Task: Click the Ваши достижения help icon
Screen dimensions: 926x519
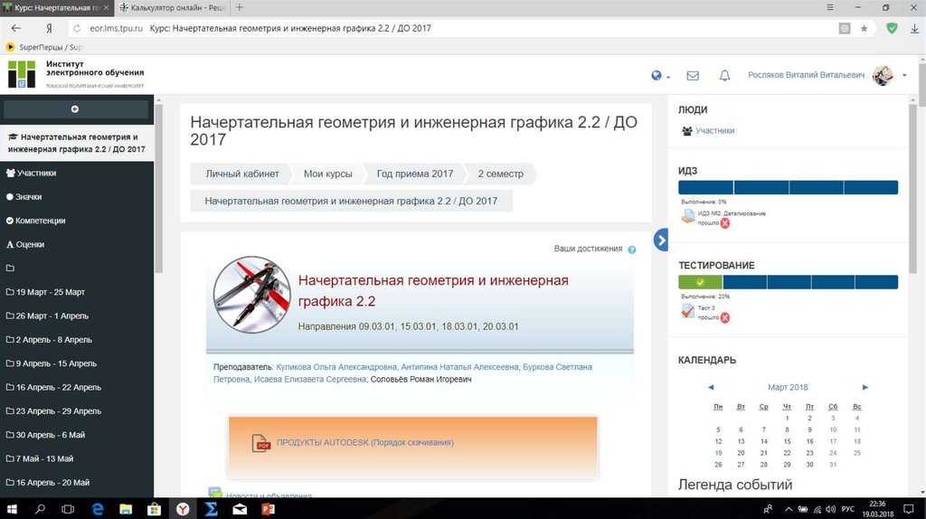Action: [632, 250]
